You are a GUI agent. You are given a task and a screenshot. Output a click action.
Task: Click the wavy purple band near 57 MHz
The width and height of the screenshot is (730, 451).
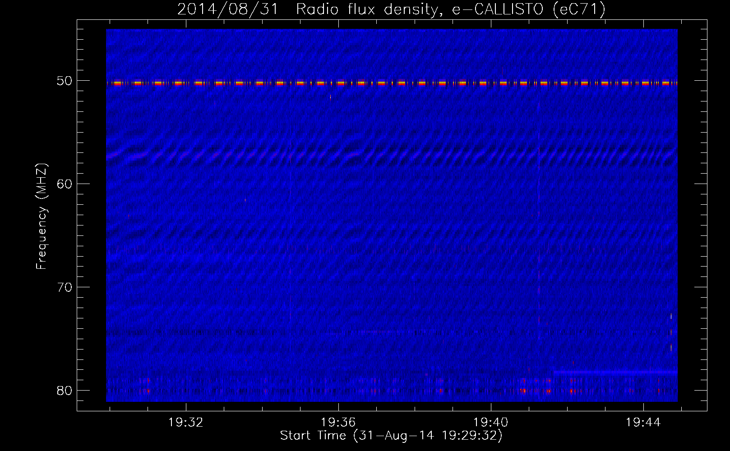392,156
